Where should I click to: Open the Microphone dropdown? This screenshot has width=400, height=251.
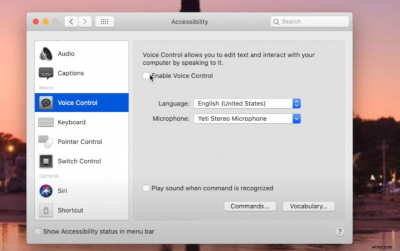click(x=247, y=119)
